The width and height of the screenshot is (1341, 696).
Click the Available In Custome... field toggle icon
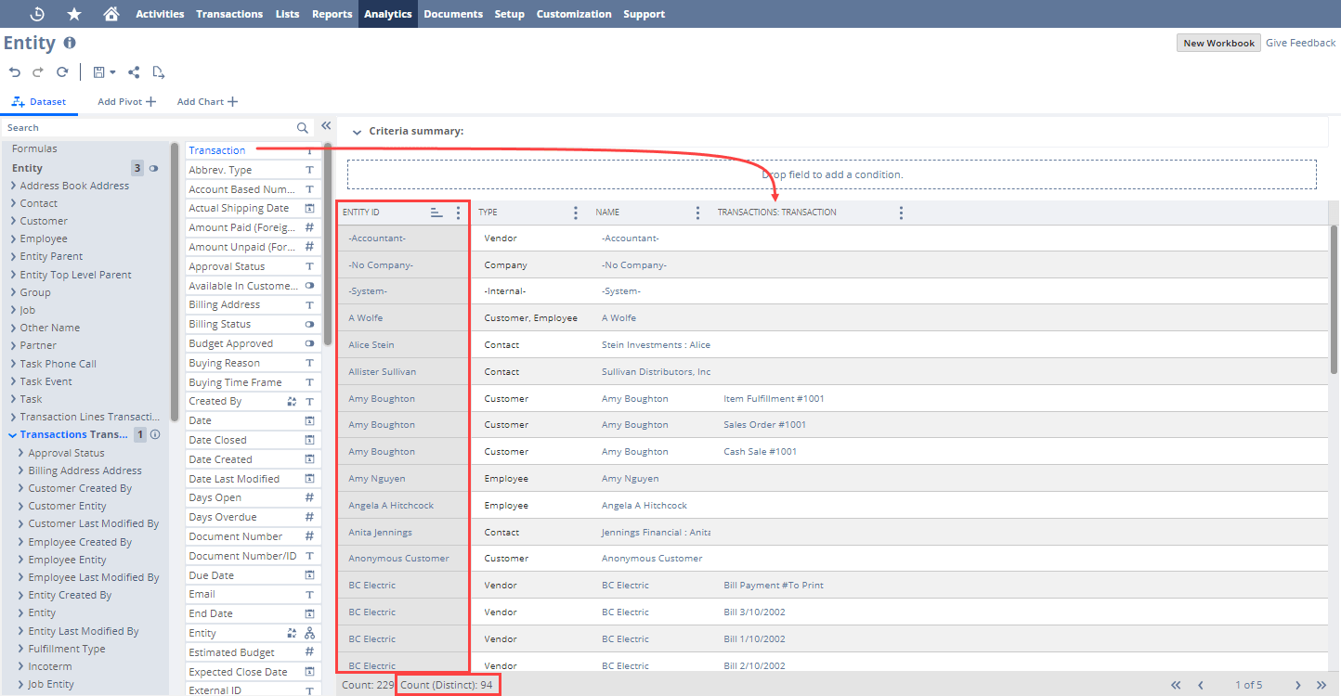pos(310,286)
